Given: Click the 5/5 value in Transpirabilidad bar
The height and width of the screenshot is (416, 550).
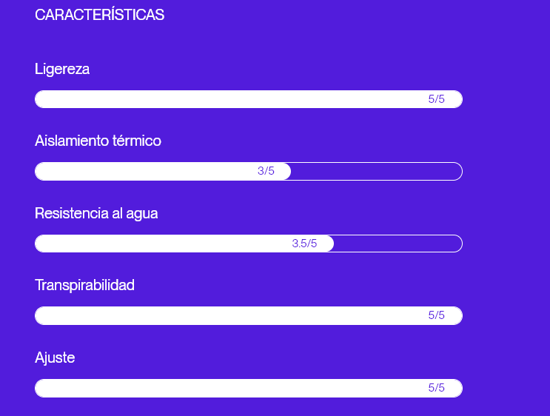Looking at the screenshot, I should click(x=437, y=315).
